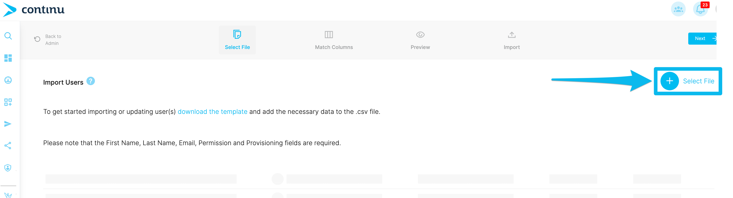Click the gauge reports icon in sidebar
Viewport: 733px width, 198px height.
tap(8, 80)
